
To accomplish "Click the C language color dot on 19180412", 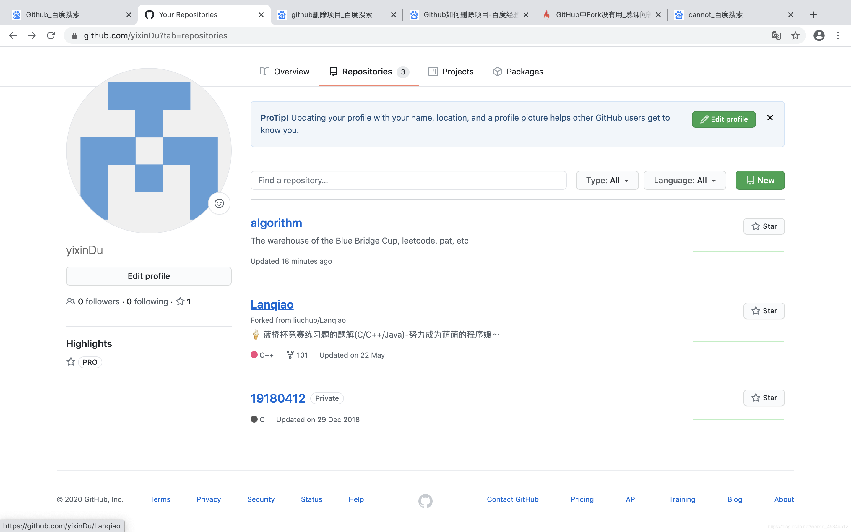I will (254, 419).
